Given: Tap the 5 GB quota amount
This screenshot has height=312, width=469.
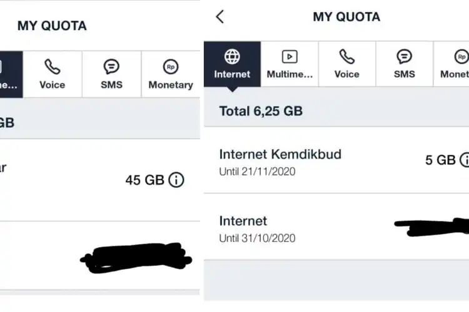Looking at the screenshot, I should [440, 160].
